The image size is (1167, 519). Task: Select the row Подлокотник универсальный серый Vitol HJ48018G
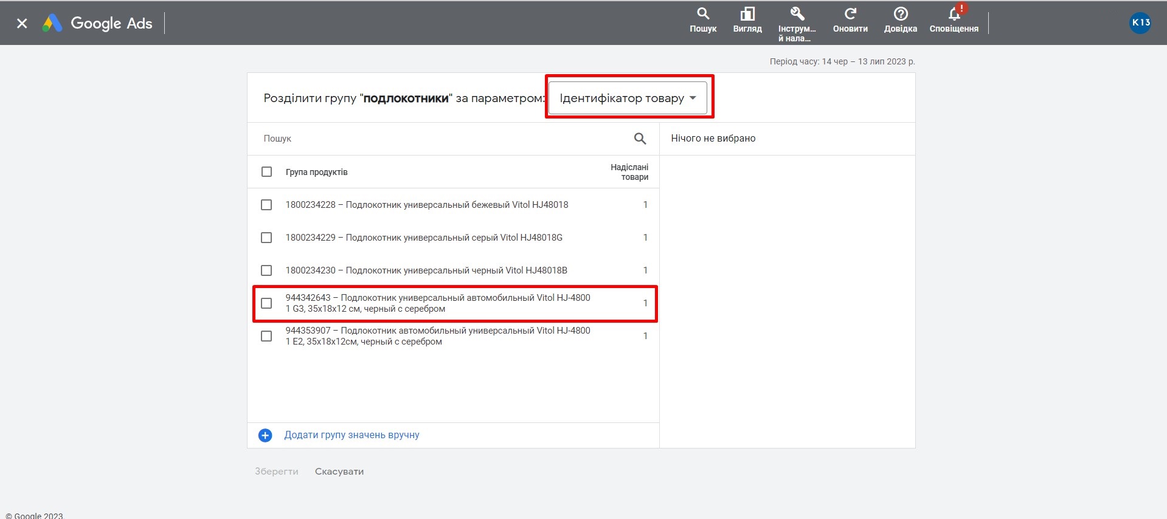453,238
